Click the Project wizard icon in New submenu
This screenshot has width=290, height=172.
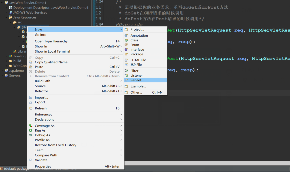126,29
